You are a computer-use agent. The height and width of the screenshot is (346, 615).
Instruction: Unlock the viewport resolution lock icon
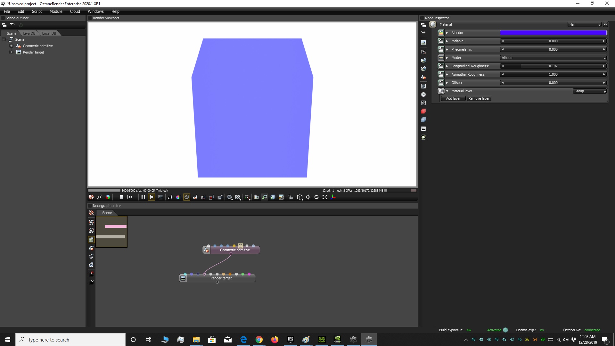click(x=291, y=197)
